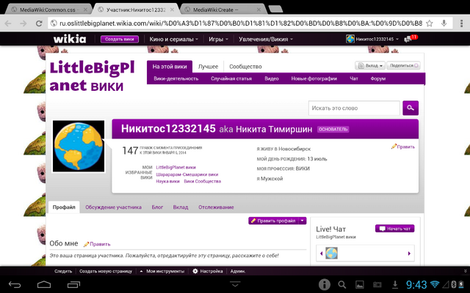Screen dimensions: 470x293
Task: Click Начать чат button
Action: (x=395, y=229)
